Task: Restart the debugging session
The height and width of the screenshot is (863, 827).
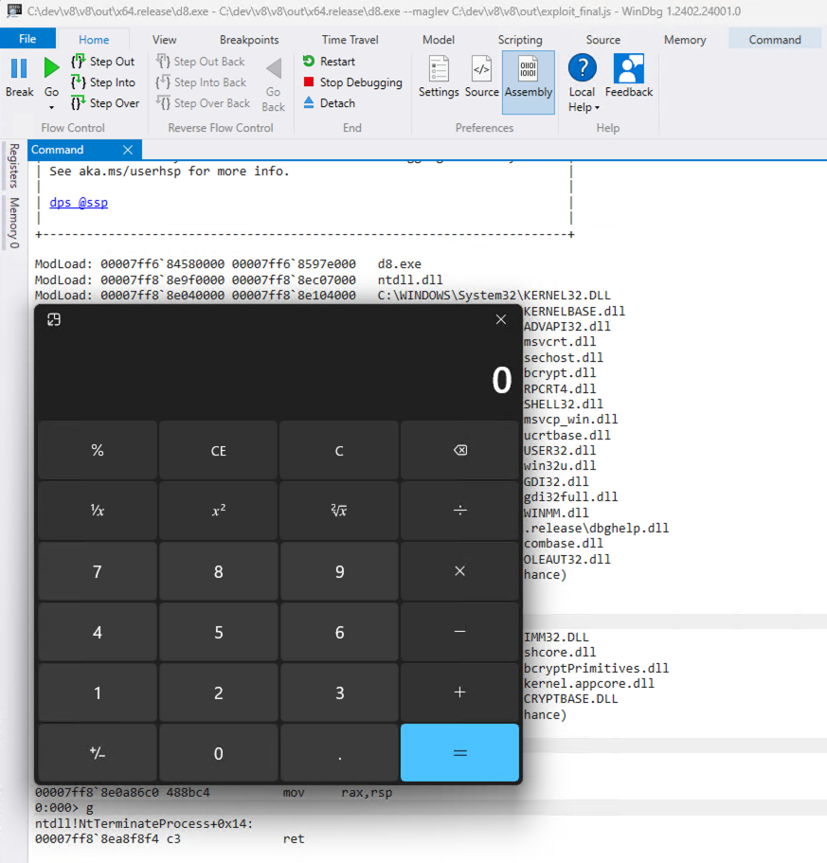Action: [329, 62]
